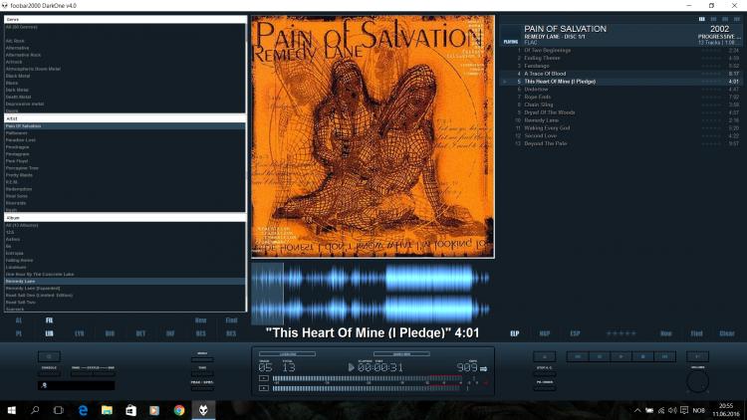Screen dimensions: 747x420
Task: Open File Explorer from the taskbar
Action: 107,410
